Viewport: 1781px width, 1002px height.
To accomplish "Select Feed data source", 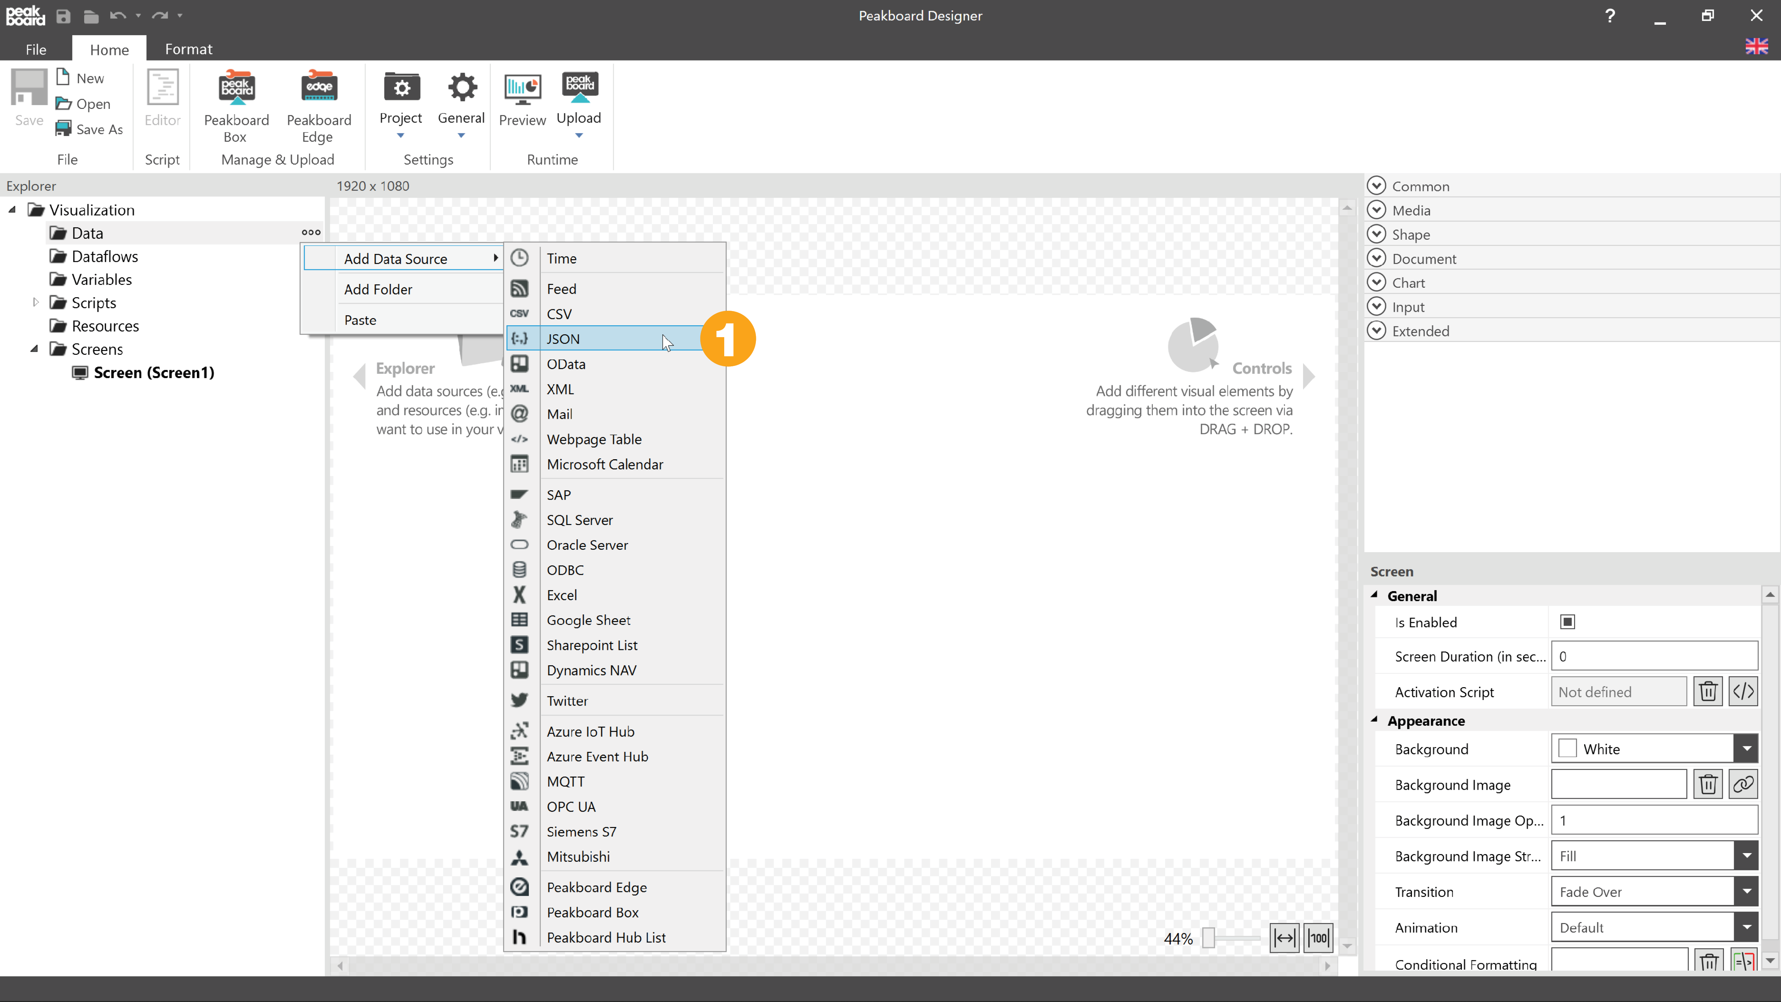I will coord(615,288).
